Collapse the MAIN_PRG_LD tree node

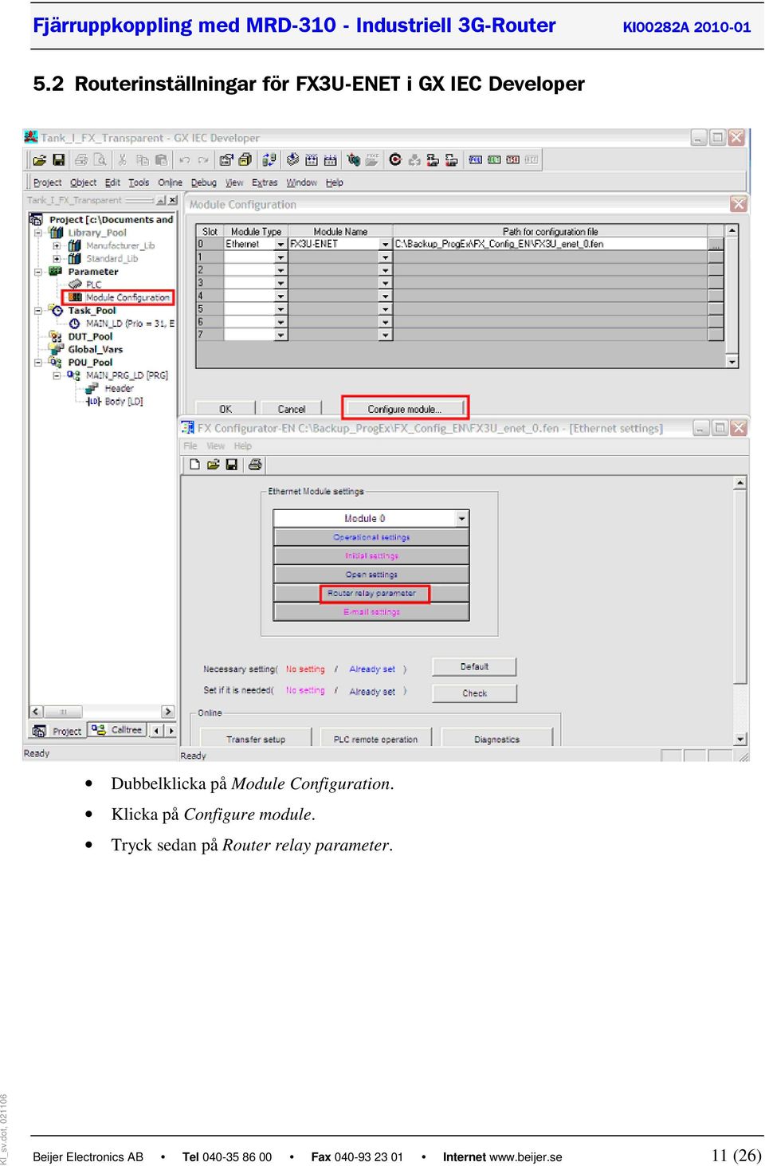tap(56, 375)
